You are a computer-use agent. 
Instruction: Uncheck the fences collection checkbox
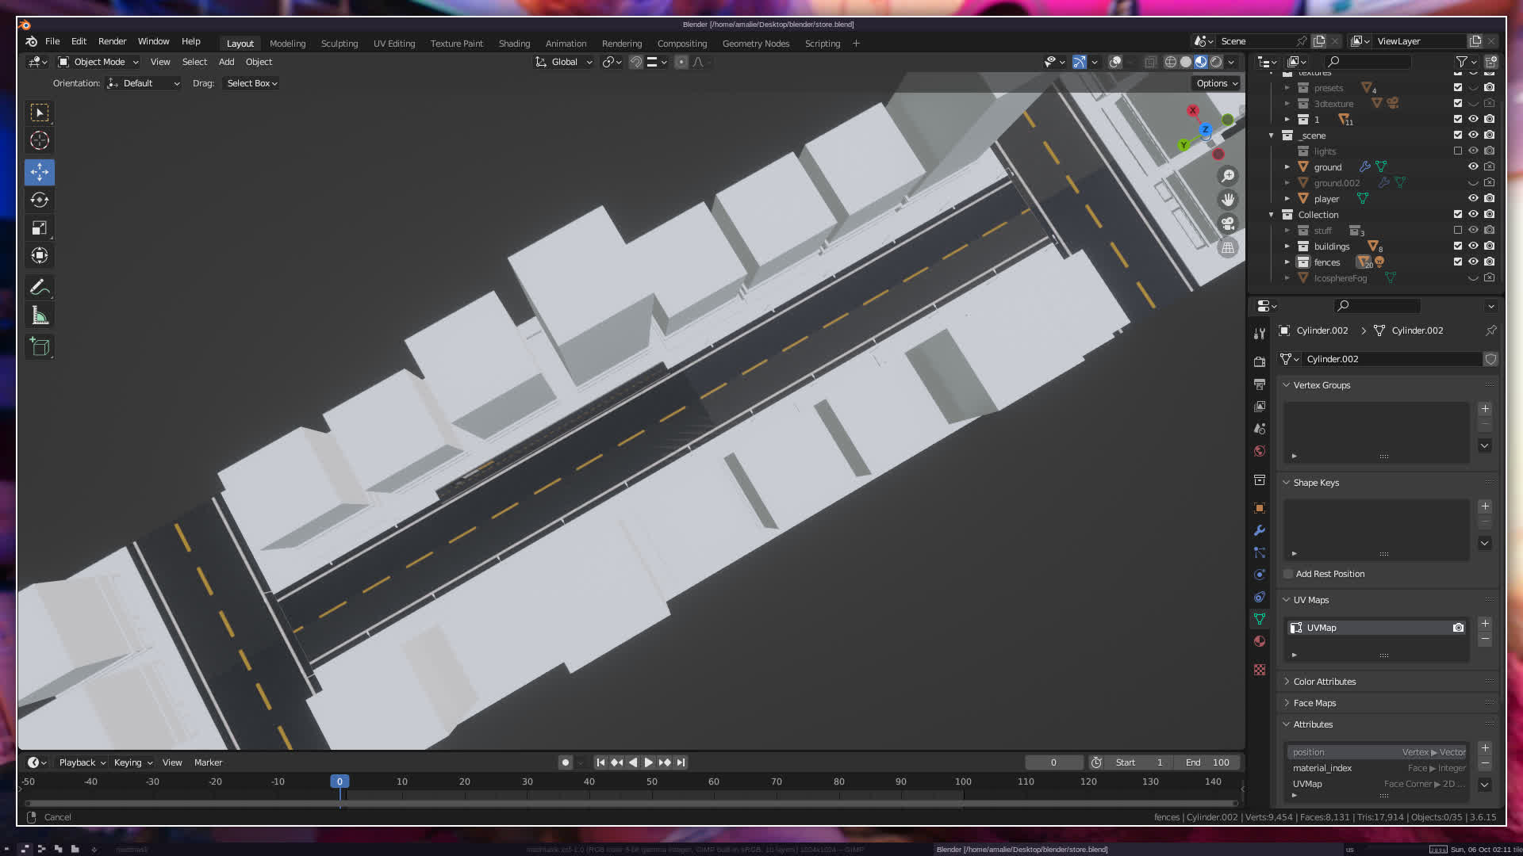(1457, 262)
